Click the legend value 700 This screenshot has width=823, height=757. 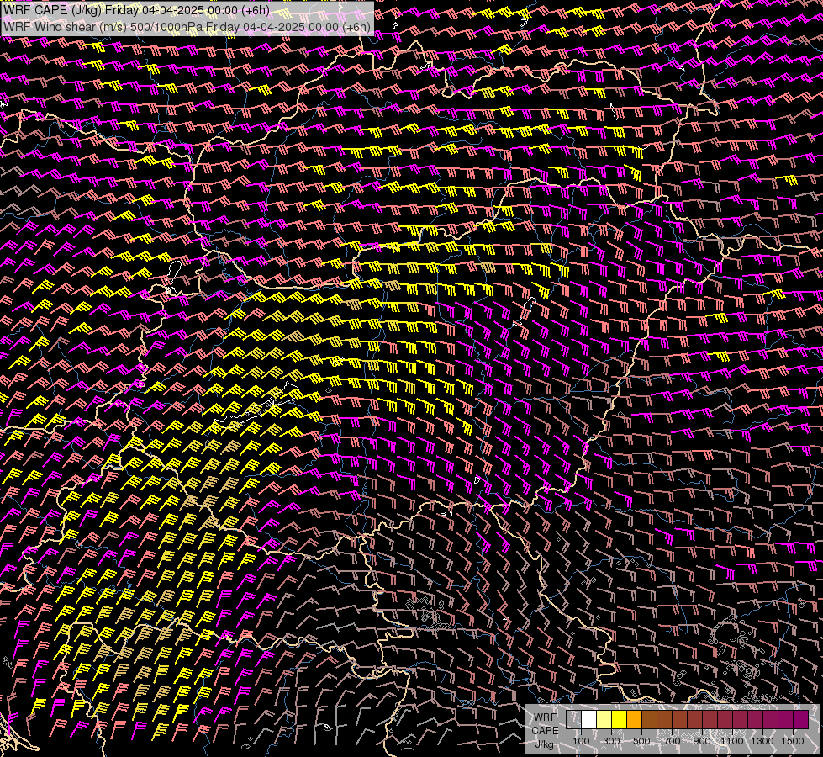(672, 741)
